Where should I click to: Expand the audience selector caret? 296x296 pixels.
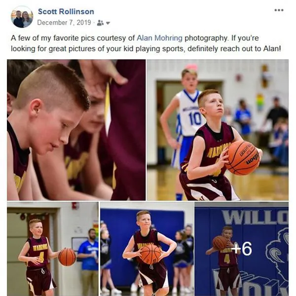click(x=108, y=23)
